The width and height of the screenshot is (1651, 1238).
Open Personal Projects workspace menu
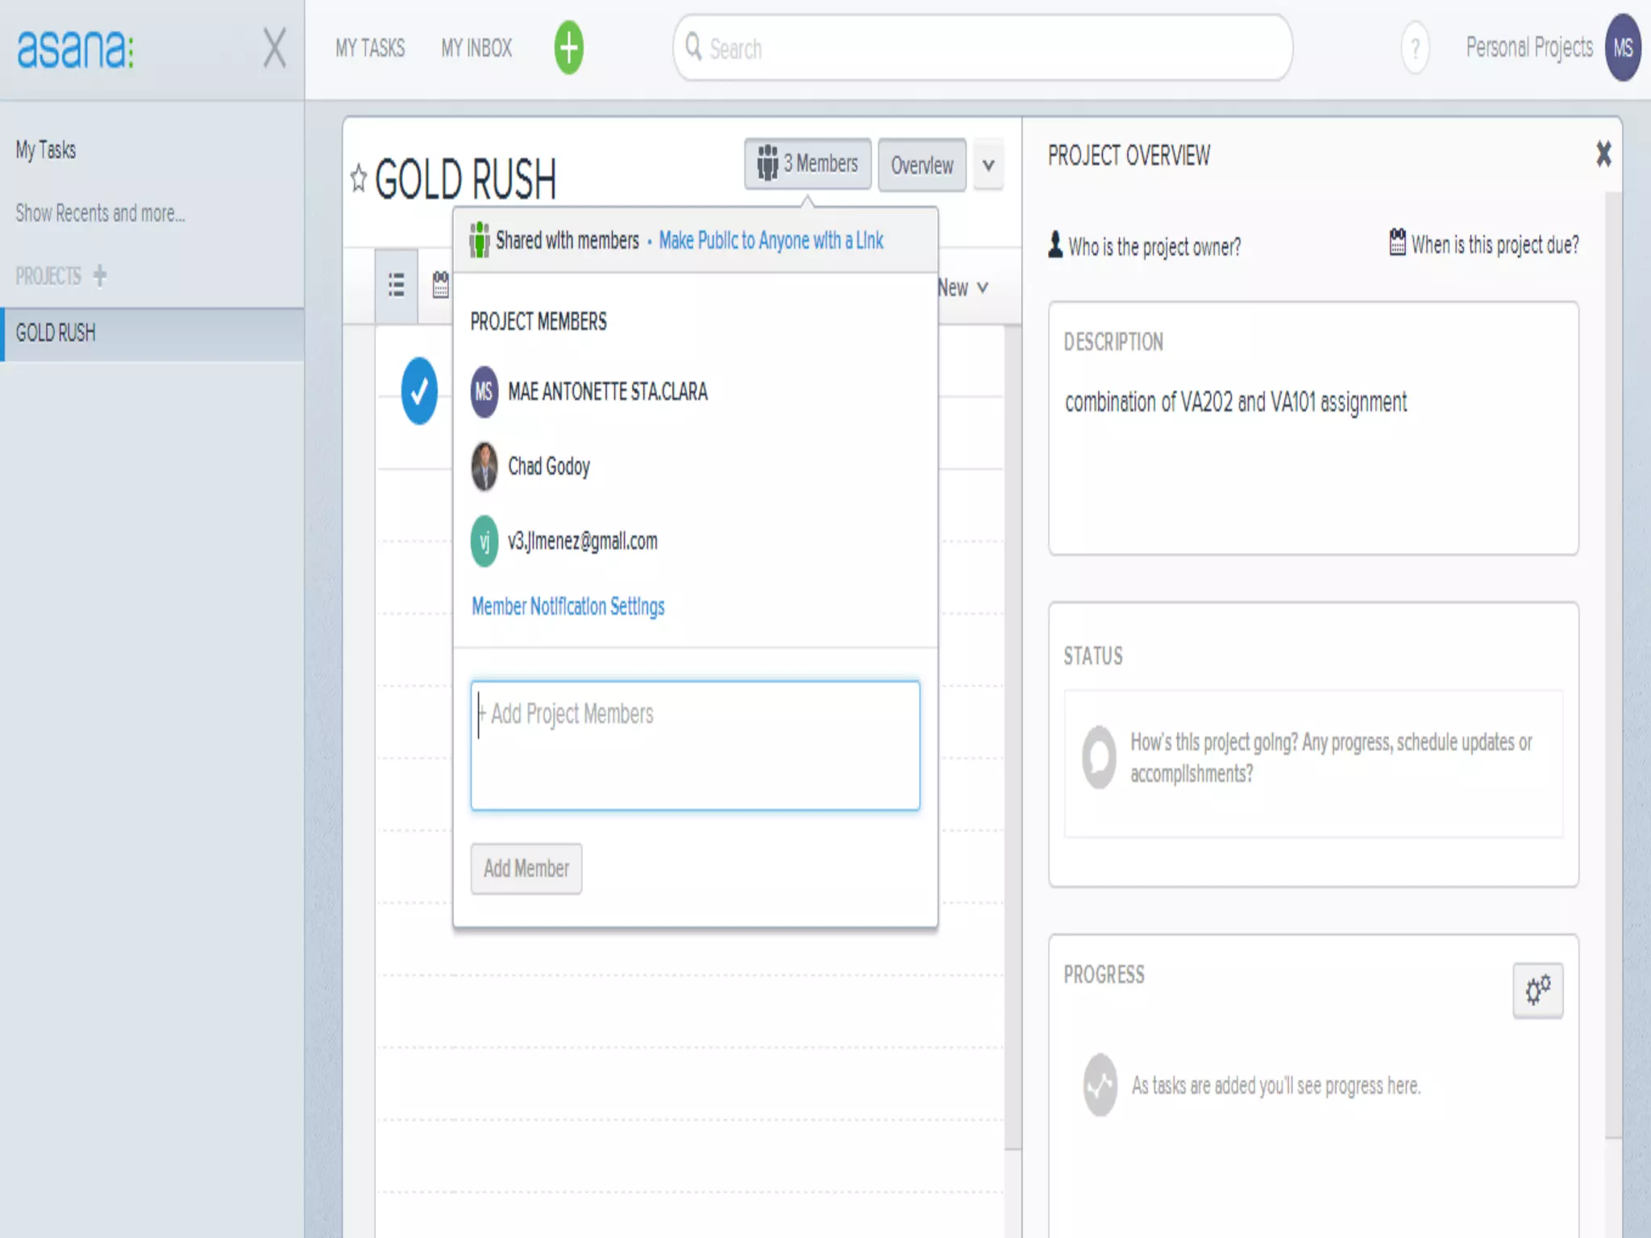1528,48
